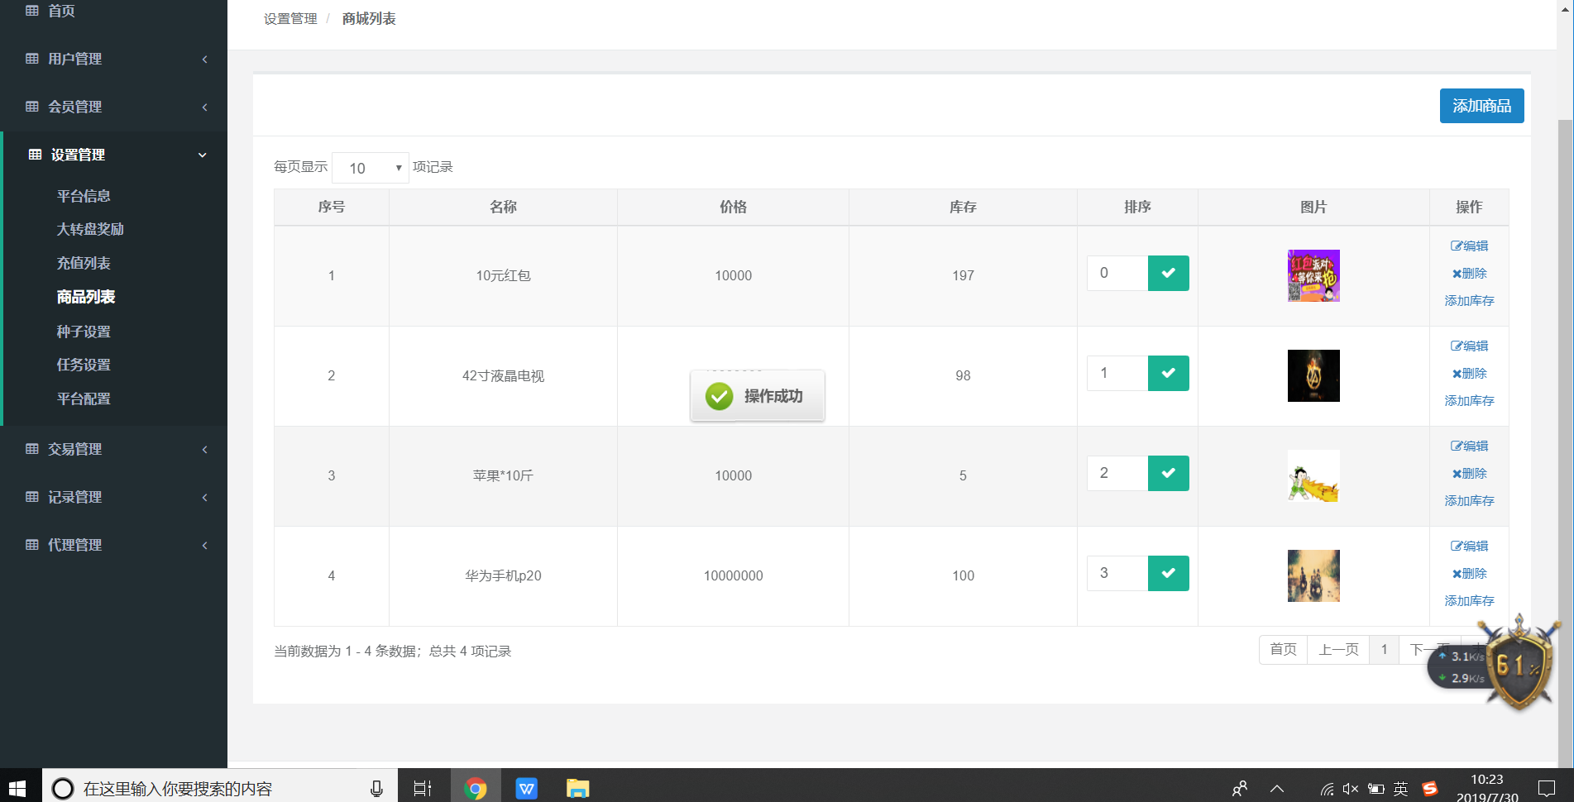Confirm sort order for 42寸液晶电视 row
Image resolution: width=1574 pixels, height=802 pixels.
point(1168,374)
